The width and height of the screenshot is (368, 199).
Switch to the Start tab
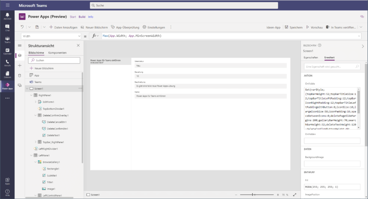pos(73,17)
